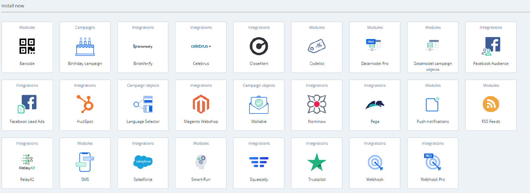Select the "Facebook Lead Ads" caption text
Screen dimensions: 532x196
[x=27, y=122]
